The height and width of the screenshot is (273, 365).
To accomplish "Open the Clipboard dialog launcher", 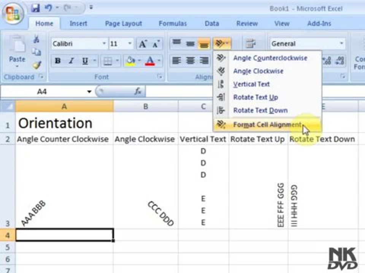I will pyautogui.click(x=41, y=76).
